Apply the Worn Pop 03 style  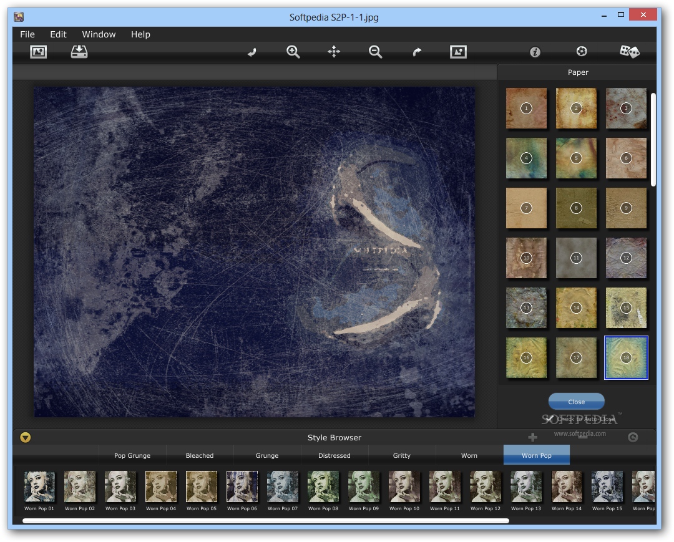(120, 486)
